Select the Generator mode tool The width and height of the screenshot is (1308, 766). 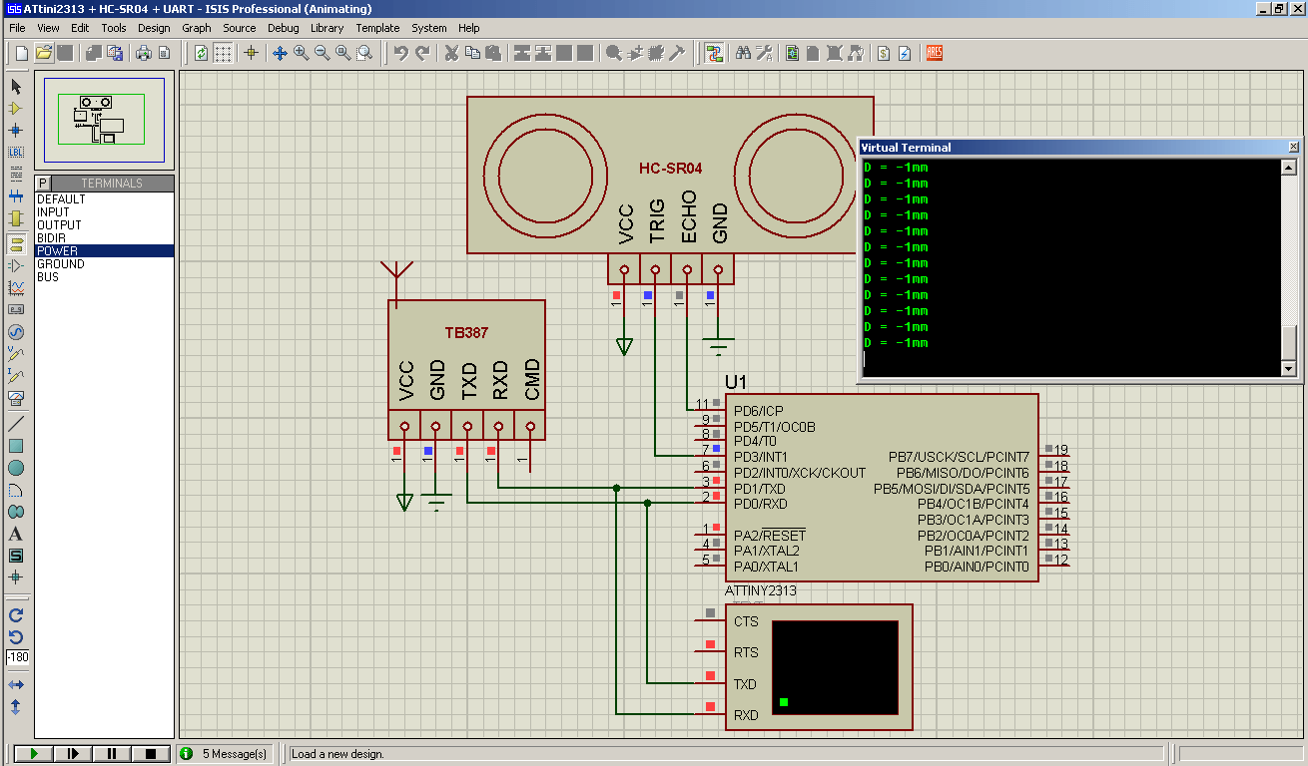tap(16, 332)
